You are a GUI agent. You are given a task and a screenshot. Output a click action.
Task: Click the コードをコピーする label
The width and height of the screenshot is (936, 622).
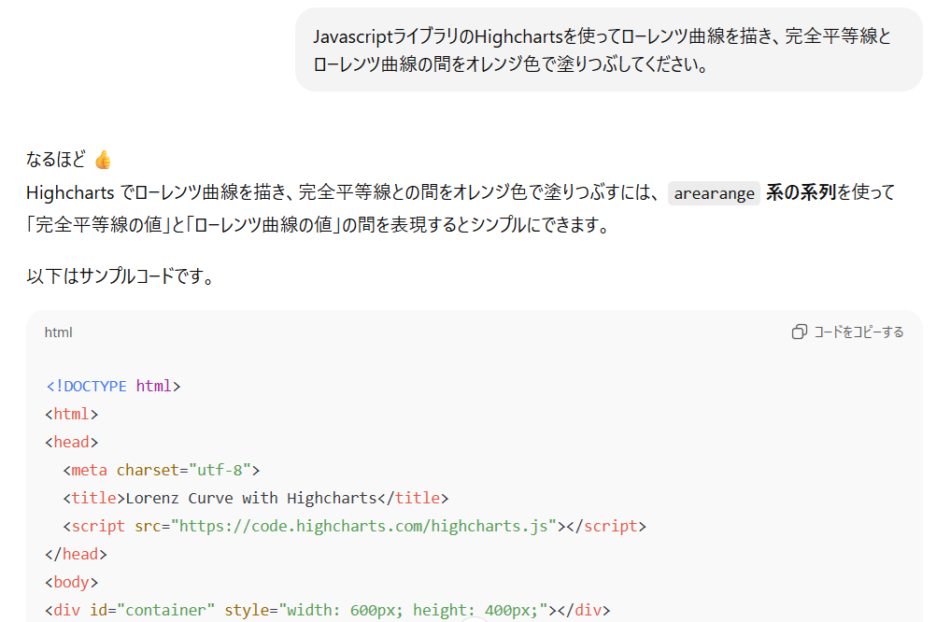coord(858,332)
